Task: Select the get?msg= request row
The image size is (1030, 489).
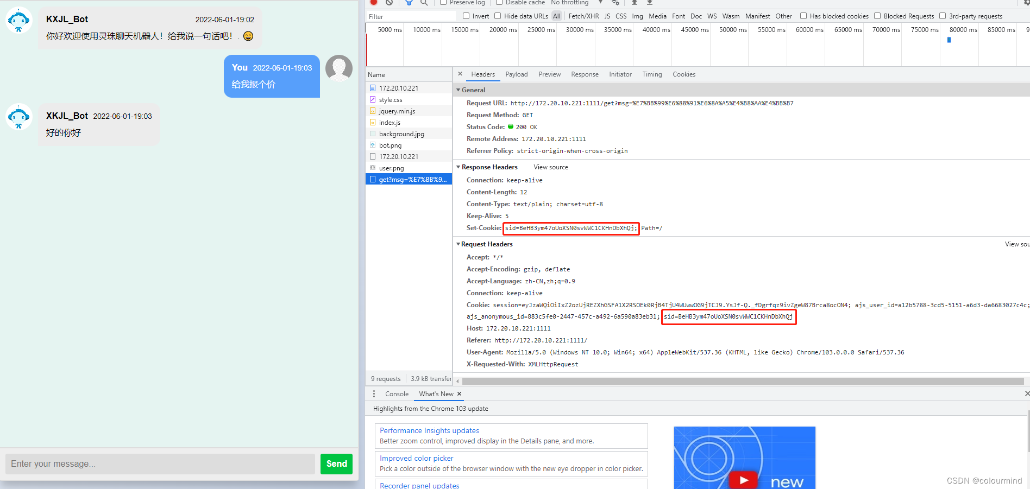Action: pos(409,179)
